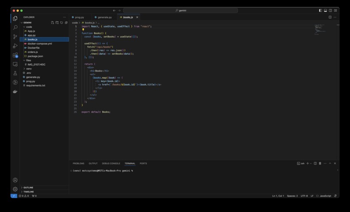Open the DEBUG CONSOLE panel tab
350x212 pixels.
click(x=111, y=163)
